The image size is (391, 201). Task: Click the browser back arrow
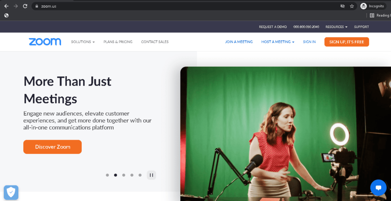tap(6, 6)
